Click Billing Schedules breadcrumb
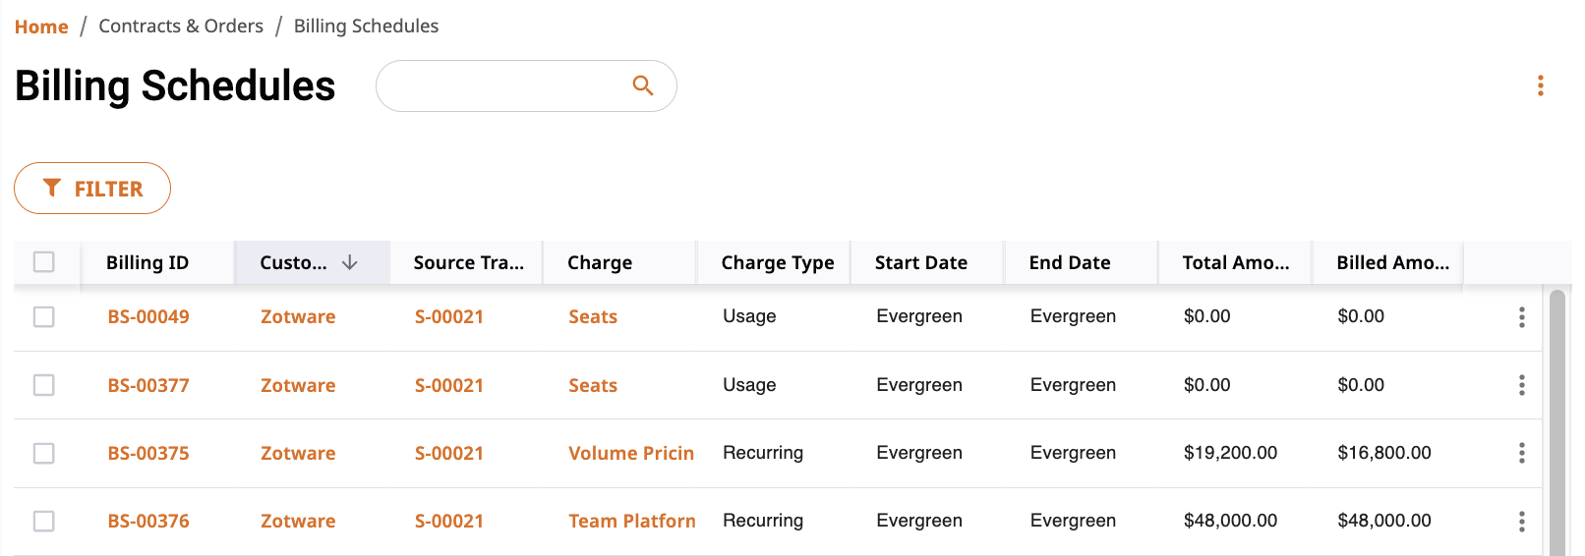Image resolution: width=1585 pixels, height=556 pixels. pyautogui.click(x=366, y=27)
